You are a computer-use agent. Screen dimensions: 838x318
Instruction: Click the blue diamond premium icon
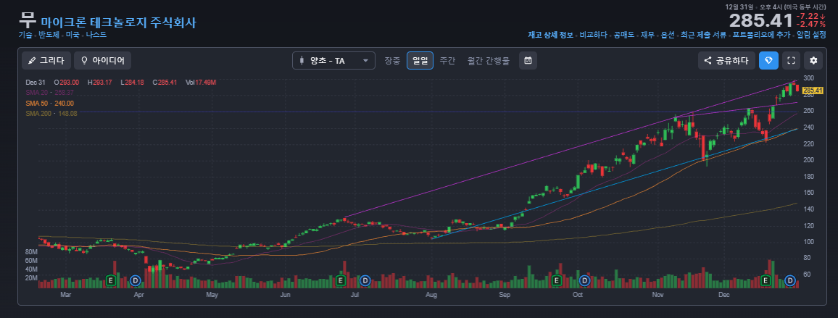coord(768,60)
